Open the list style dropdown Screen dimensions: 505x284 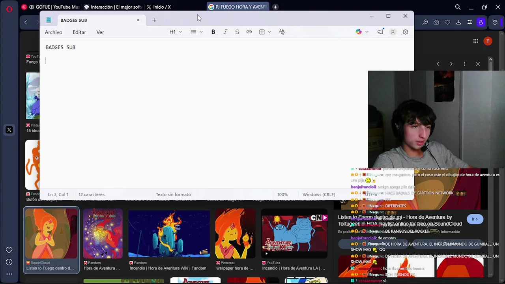tap(196, 32)
